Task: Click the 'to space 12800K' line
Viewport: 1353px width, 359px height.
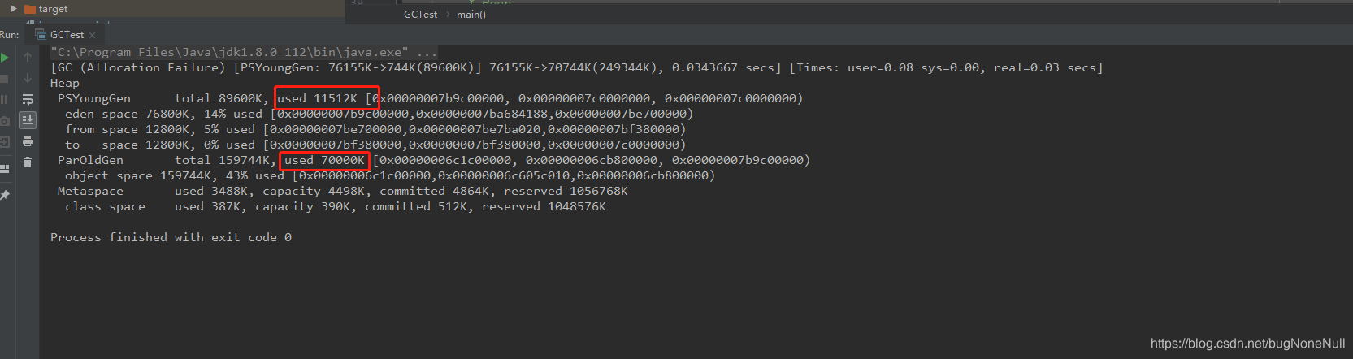Action: coord(375,145)
